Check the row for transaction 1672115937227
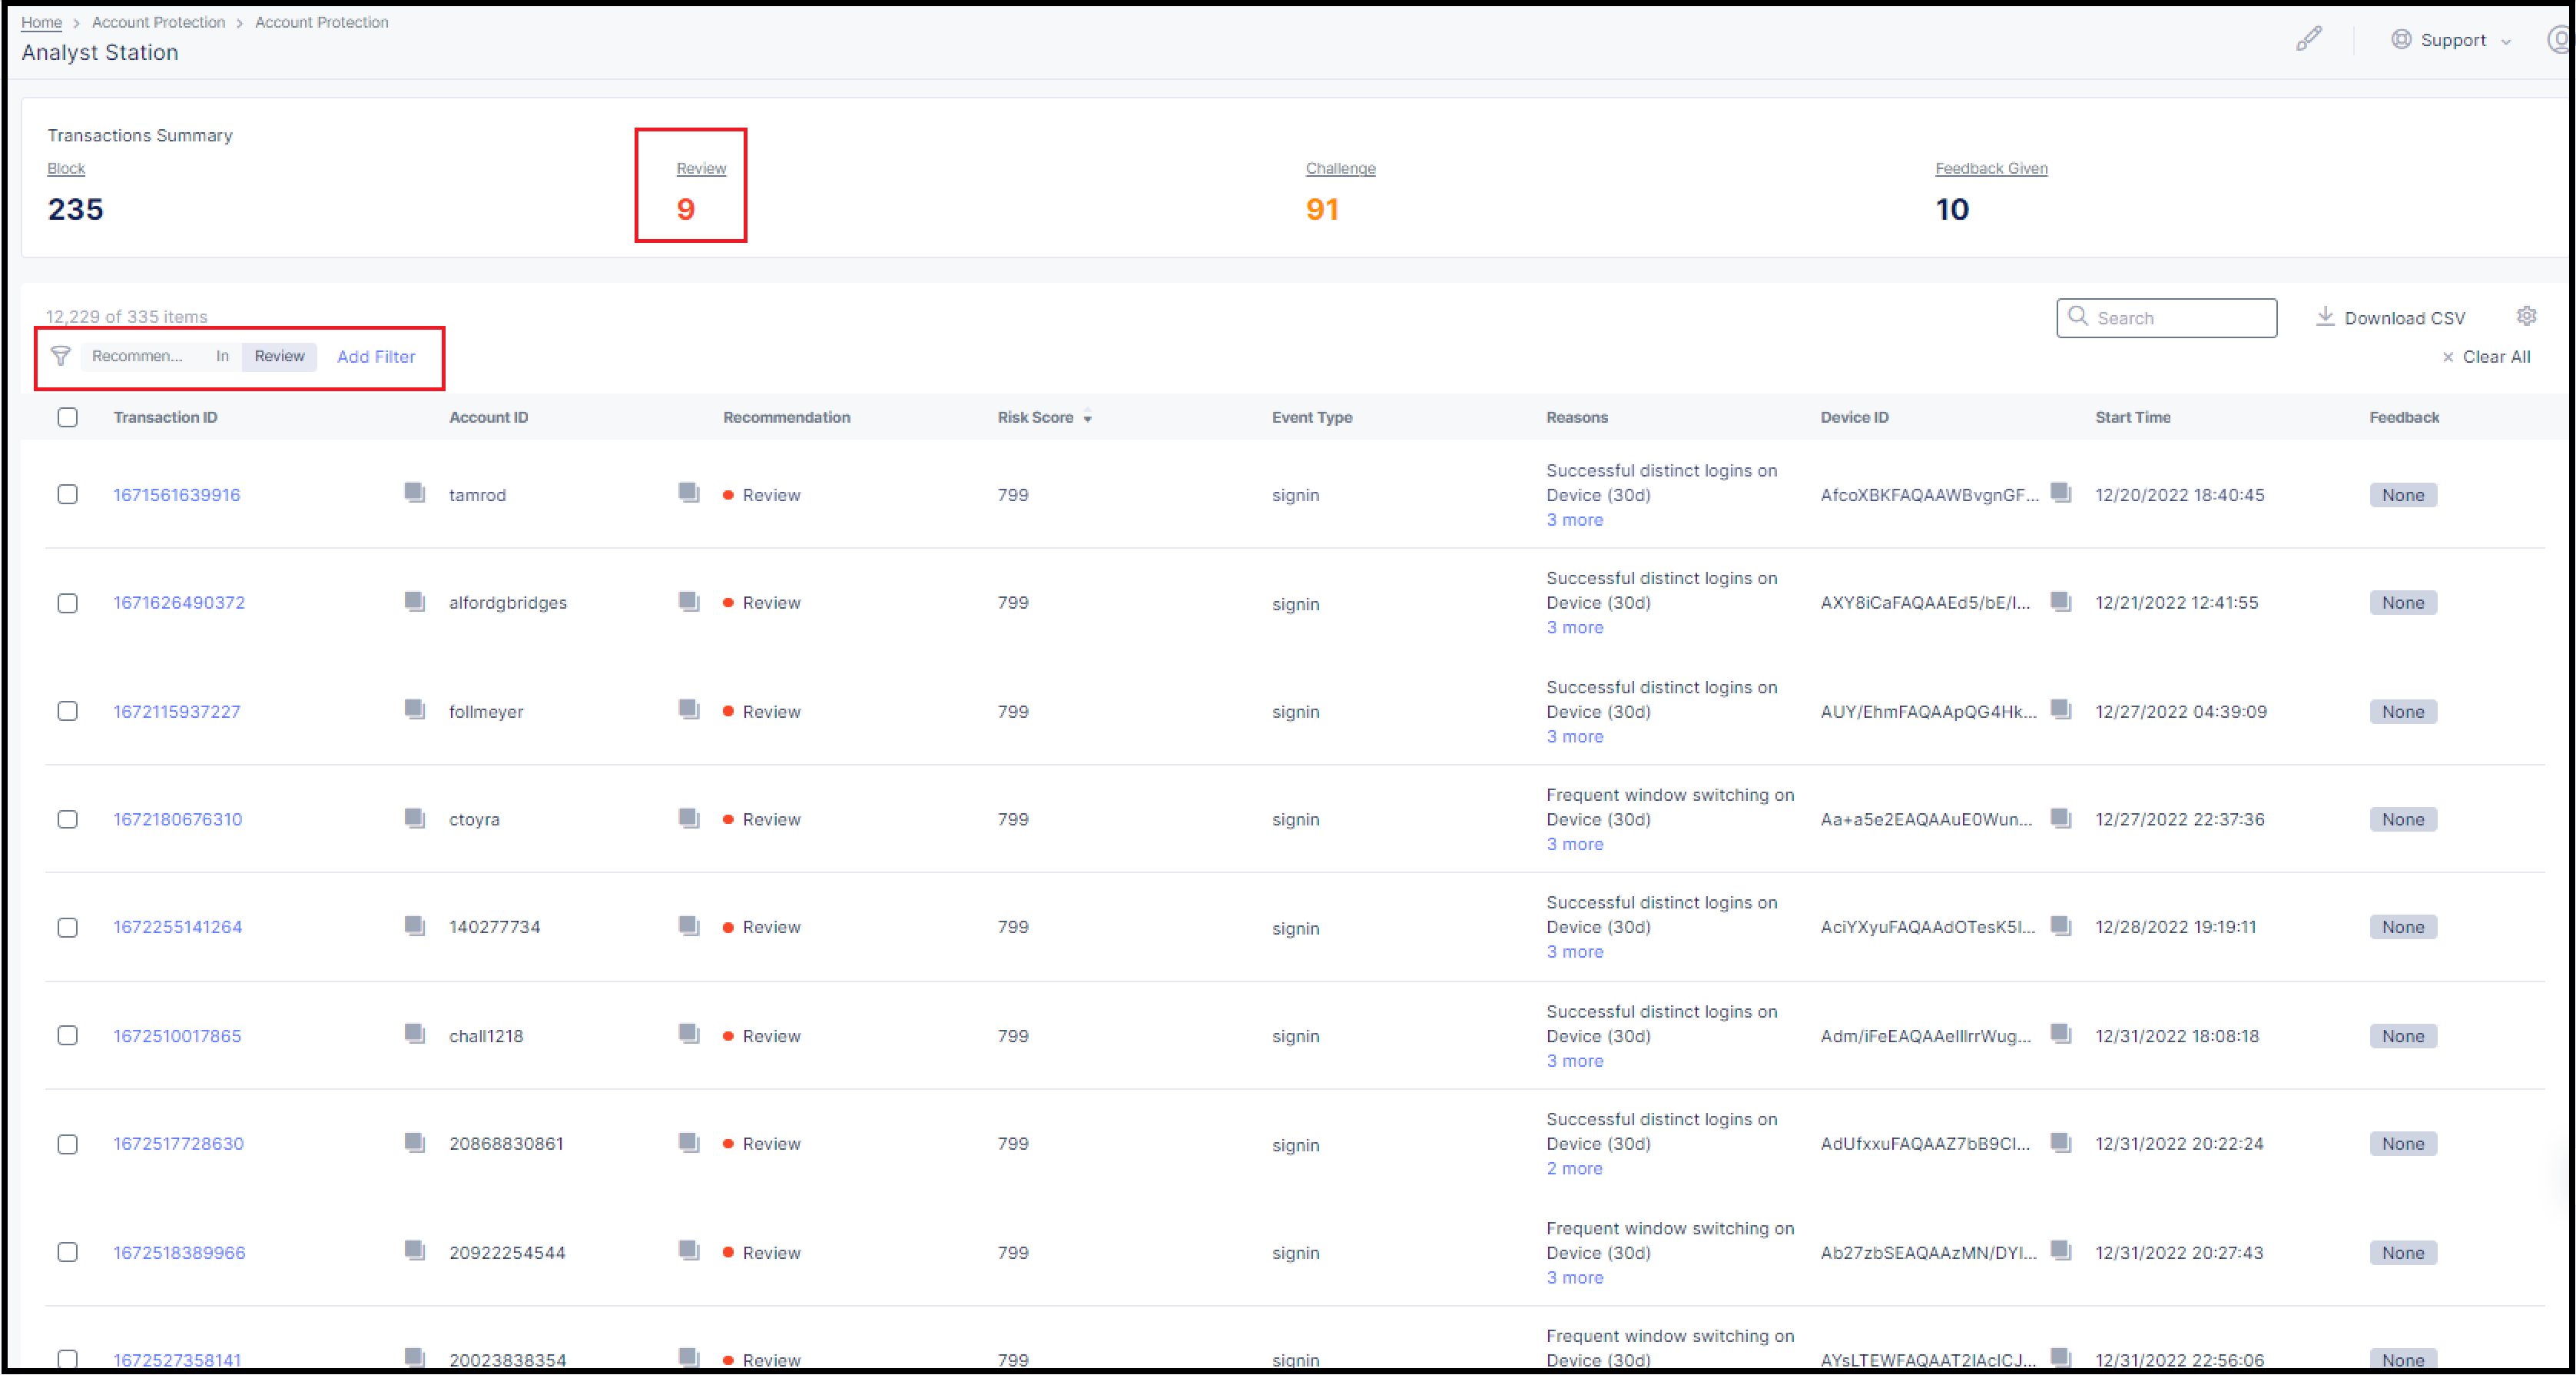This screenshot has width=2576, height=1375. tap(68, 710)
